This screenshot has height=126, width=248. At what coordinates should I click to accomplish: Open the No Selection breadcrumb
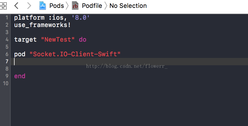(x=128, y=6)
